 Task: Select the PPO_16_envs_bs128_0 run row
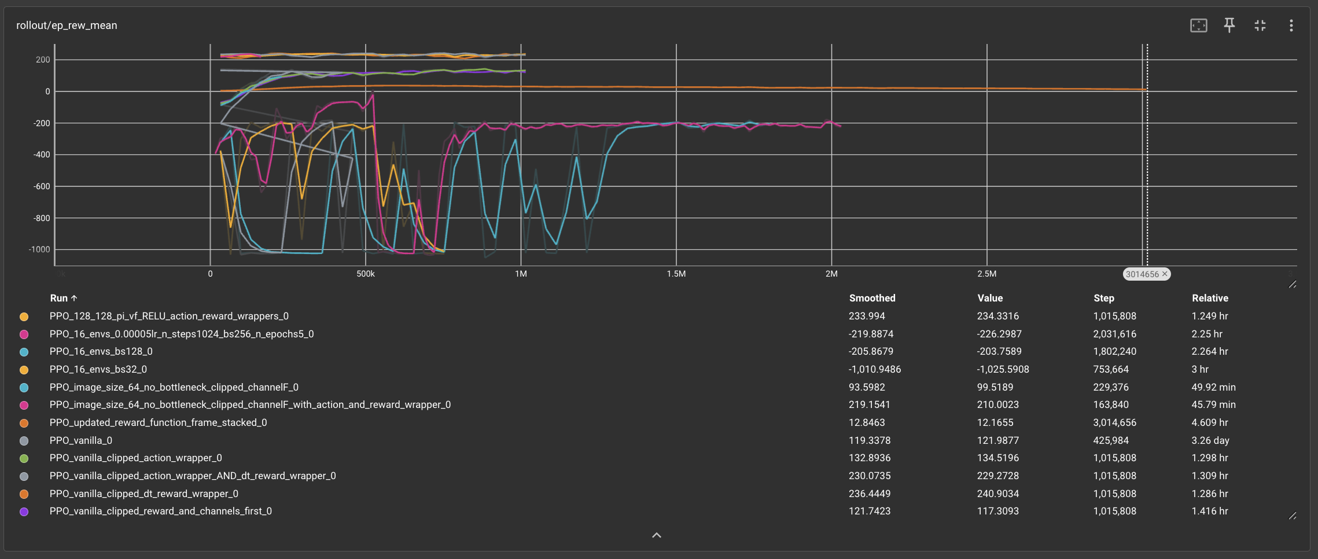click(x=101, y=351)
